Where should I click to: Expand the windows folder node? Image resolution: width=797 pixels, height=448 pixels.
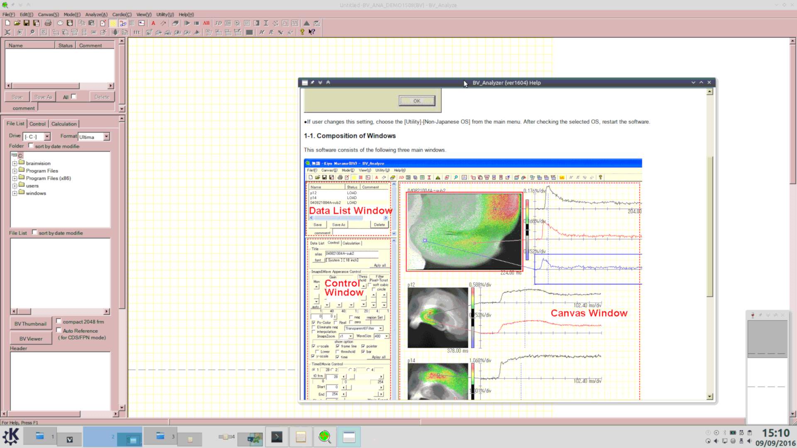coord(15,193)
